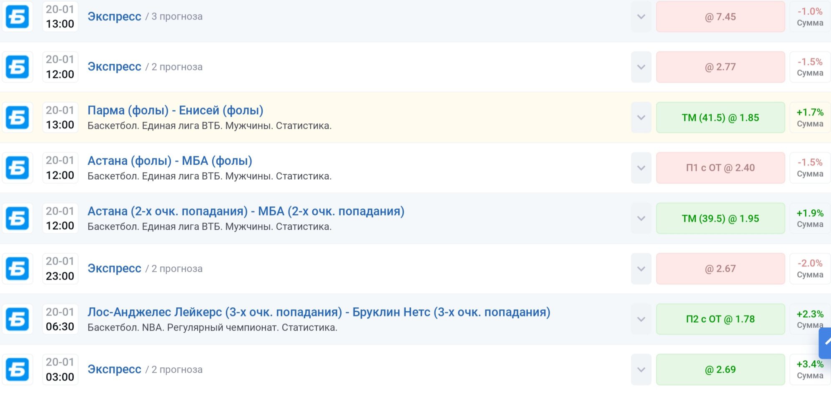Screen dimensions: 831x394
Task: Click bookmaker logo in 2.67 express row
Action: [18, 269]
